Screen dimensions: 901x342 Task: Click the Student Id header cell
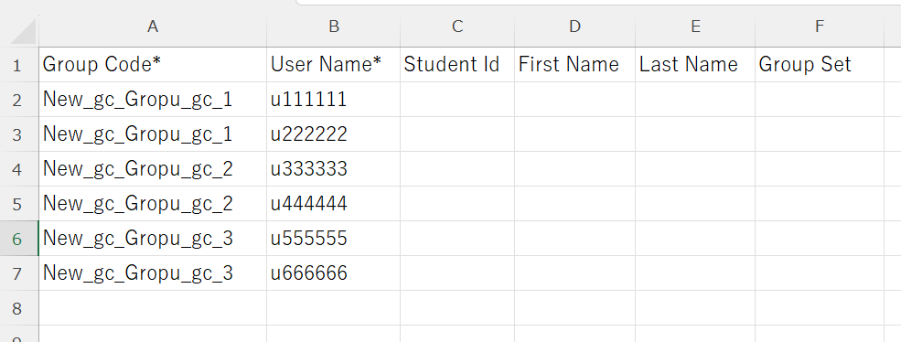pyautogui.click(x=457, y=65)
